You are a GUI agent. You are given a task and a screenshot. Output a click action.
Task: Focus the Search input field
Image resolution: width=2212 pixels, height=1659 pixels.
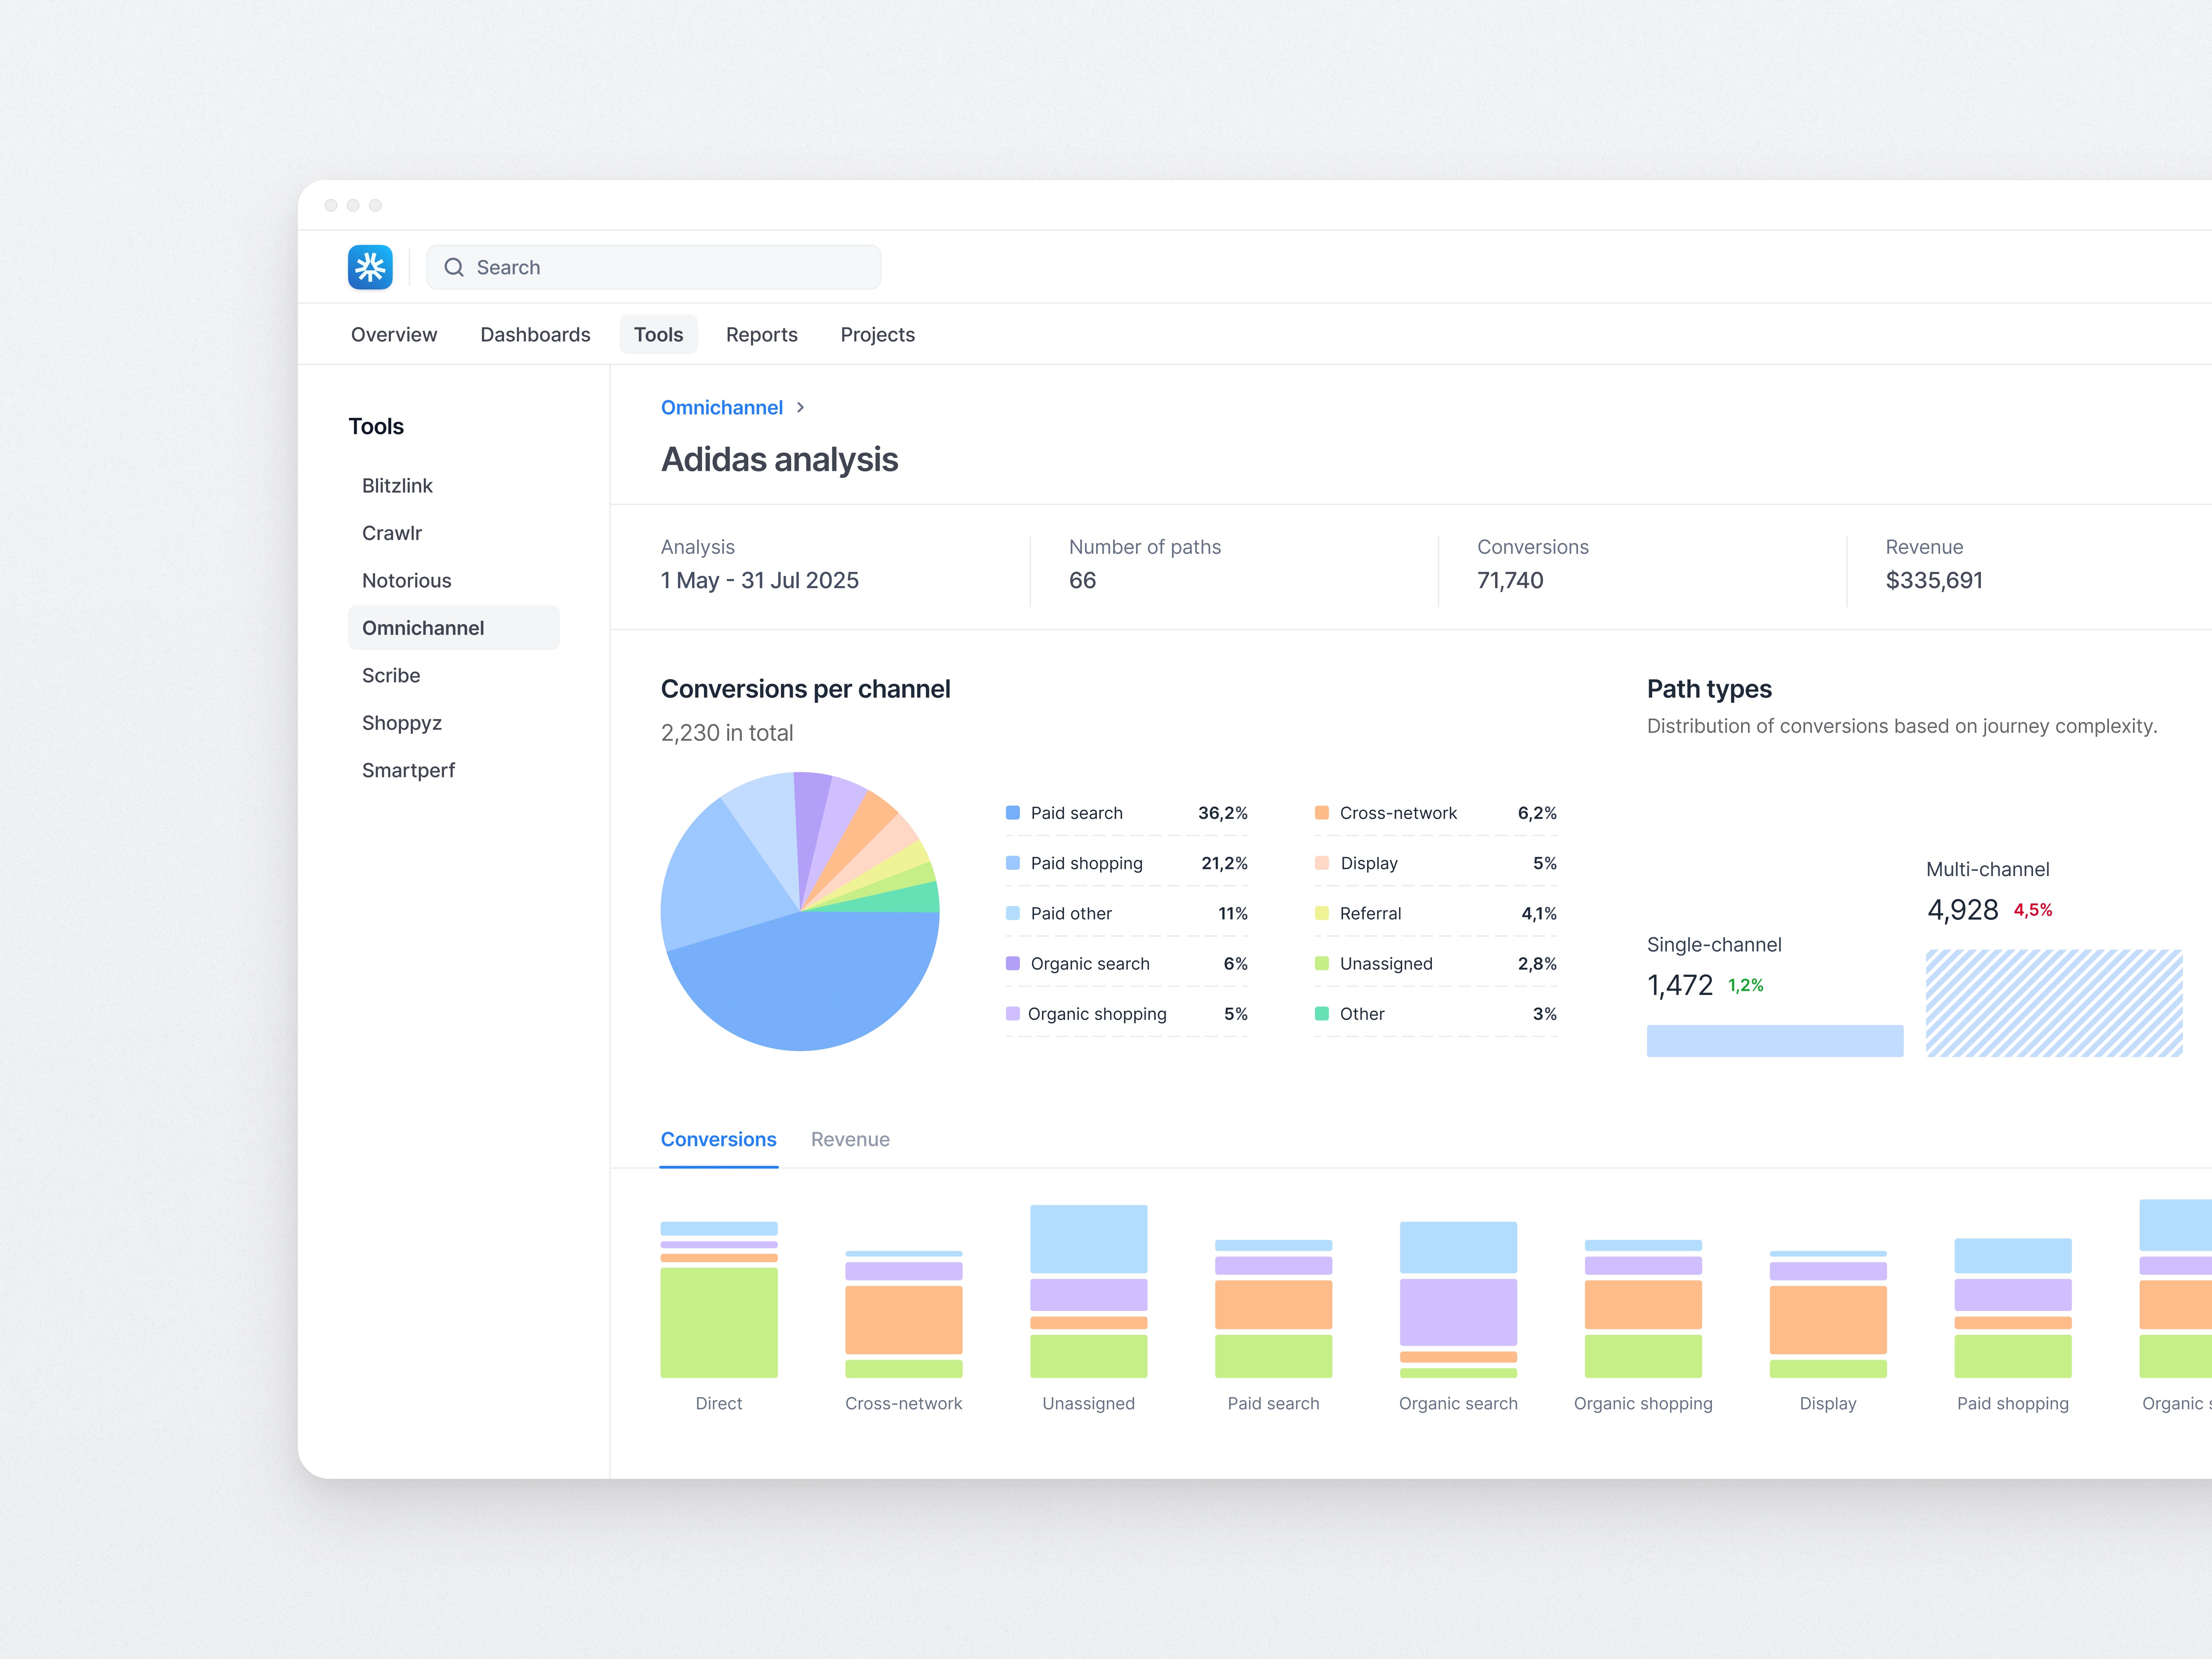tap(654, 267)
